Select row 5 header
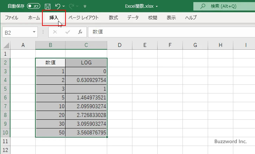This screenshot has height=154, width=255. tap(5, 89)
